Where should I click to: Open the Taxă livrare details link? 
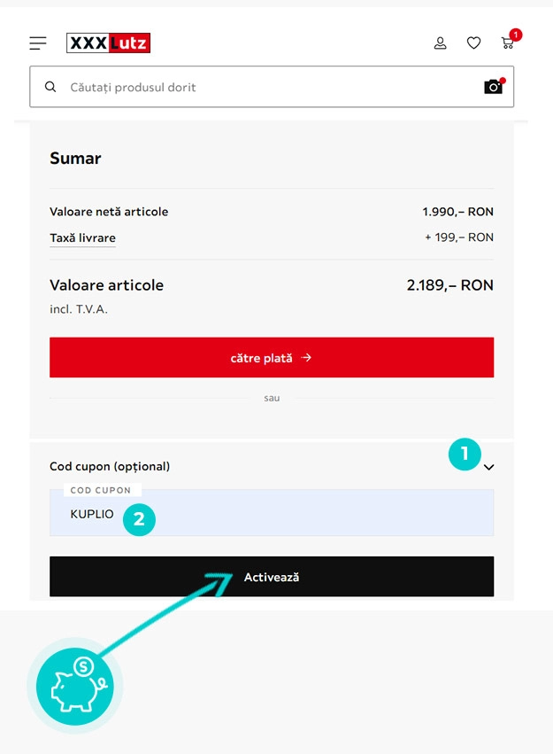[82, 238]
